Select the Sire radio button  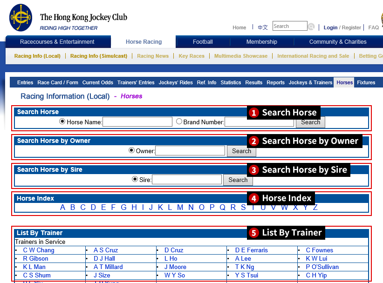135,179
